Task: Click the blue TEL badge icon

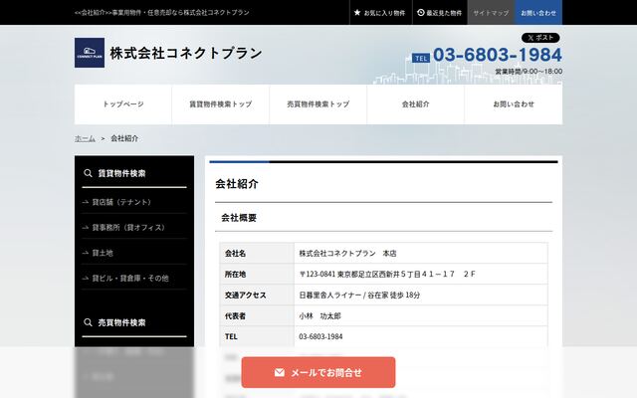Action: 421,58
